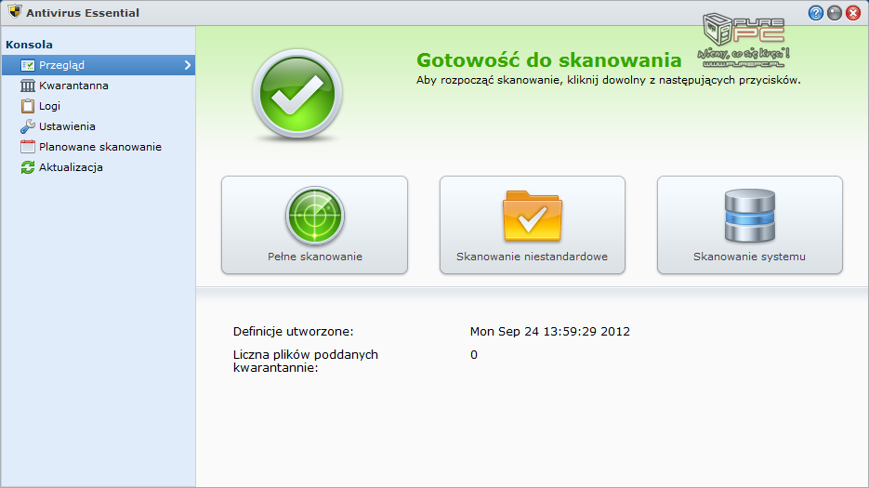Select the Przegląd menu entry

61,65
